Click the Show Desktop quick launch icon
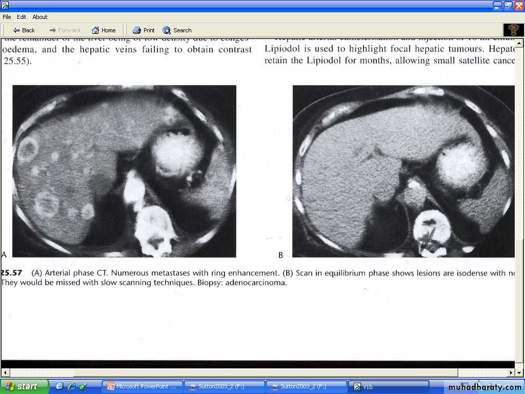 pos(59,386)
